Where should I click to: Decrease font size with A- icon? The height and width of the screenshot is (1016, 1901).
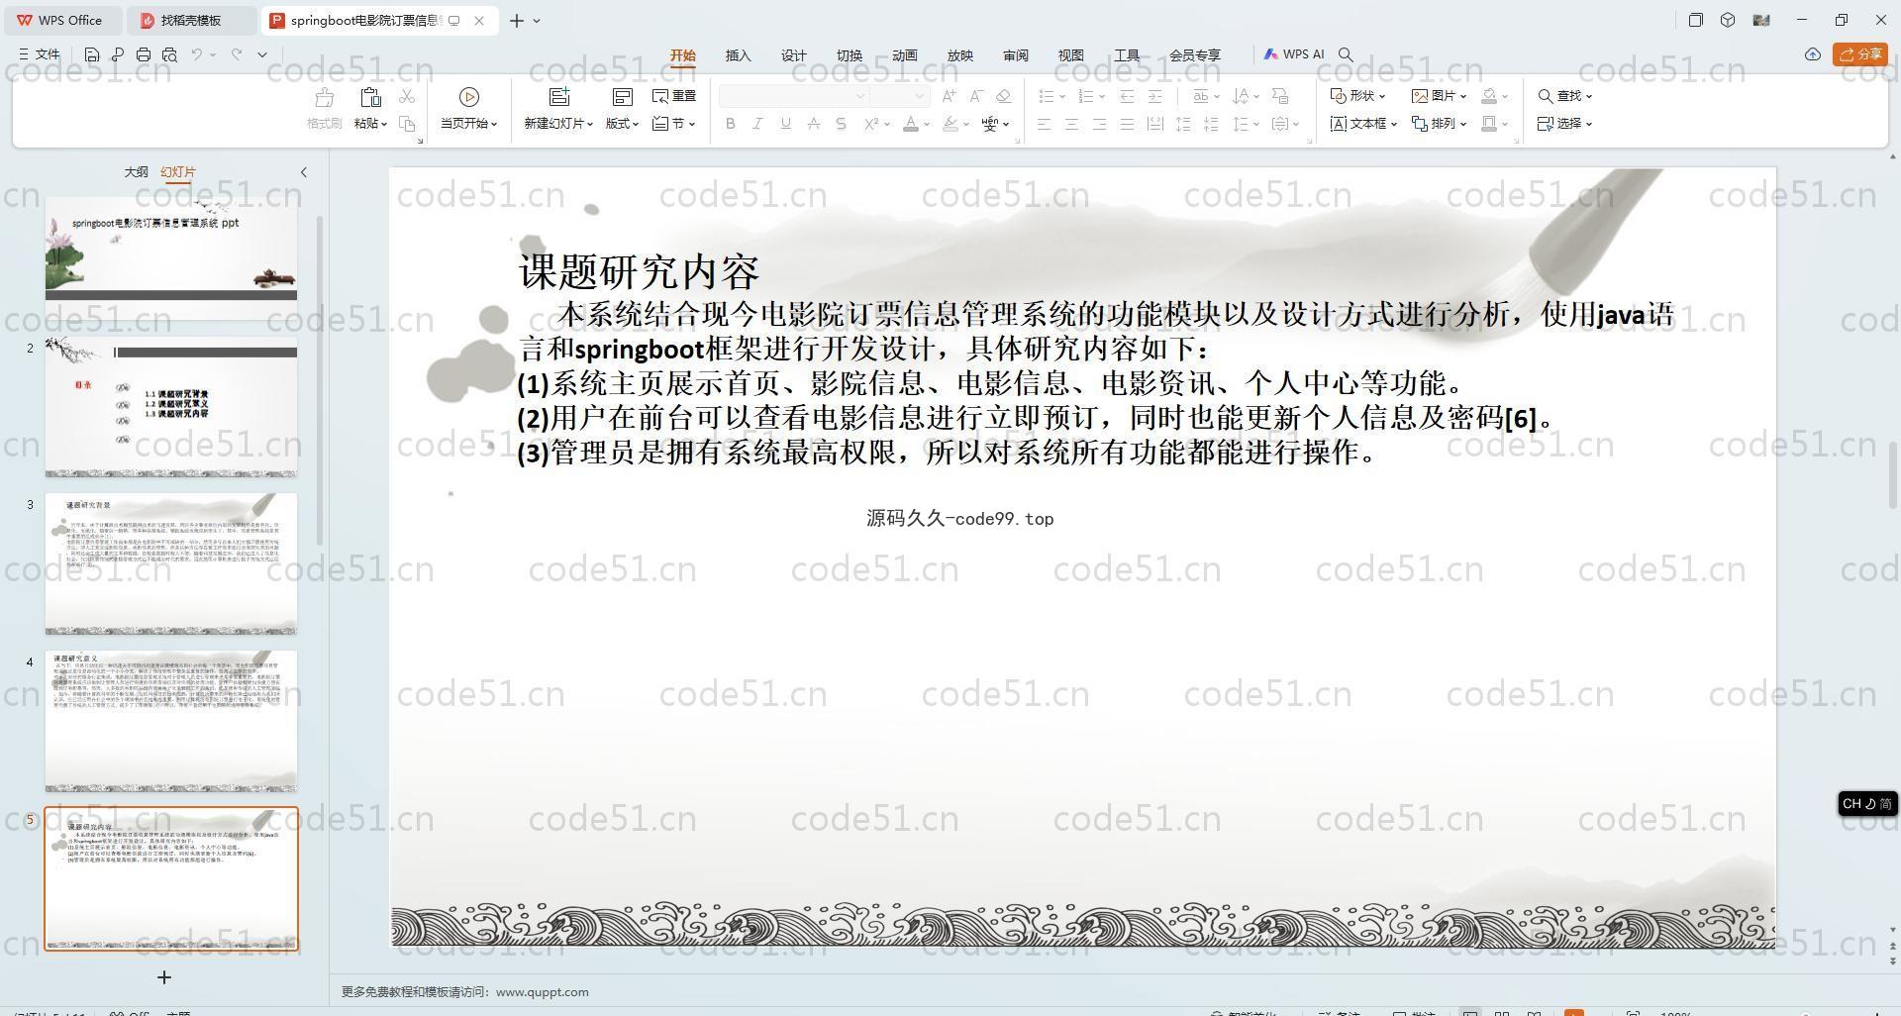tap(976, 96)
